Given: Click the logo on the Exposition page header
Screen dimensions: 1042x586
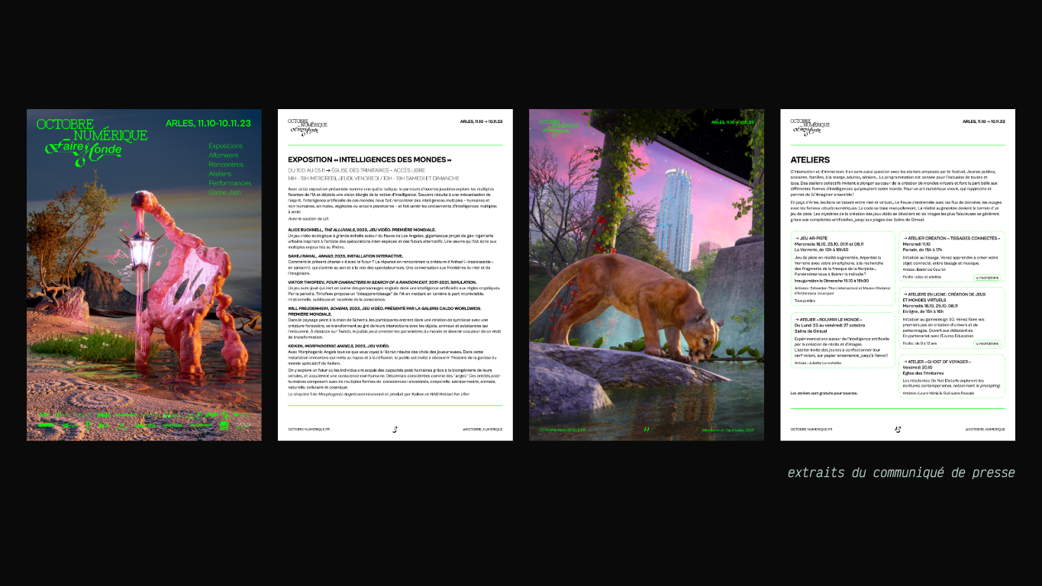Looking at the screenshot, I should click(x=308, y=126).
